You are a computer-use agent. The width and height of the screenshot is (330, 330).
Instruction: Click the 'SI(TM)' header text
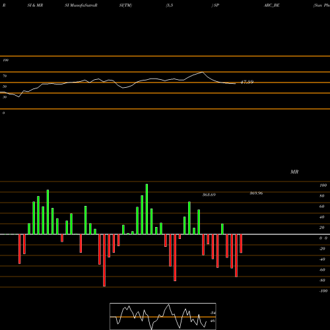coord(125,5)
